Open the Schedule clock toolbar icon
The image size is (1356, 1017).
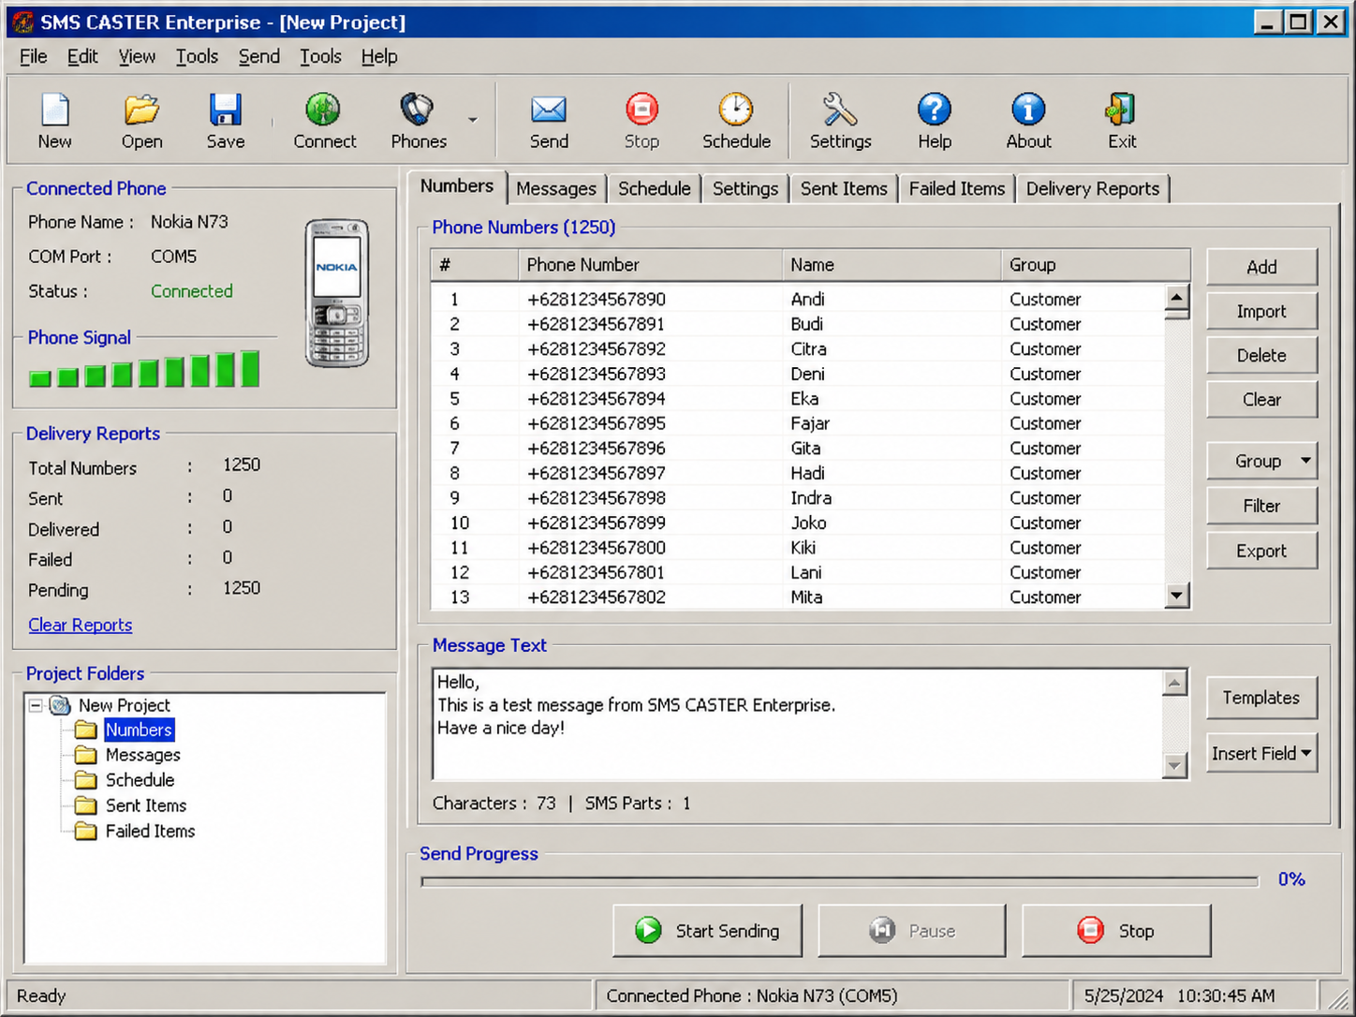click(x=736, y=121)
